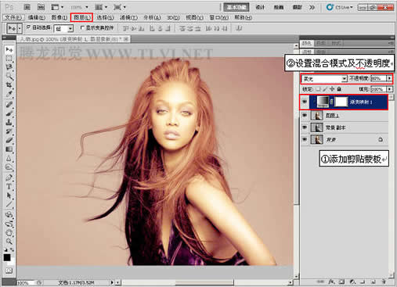Screen dimensions: 397x287
Task: Select the Blur tool
Action: pos(9,158)
